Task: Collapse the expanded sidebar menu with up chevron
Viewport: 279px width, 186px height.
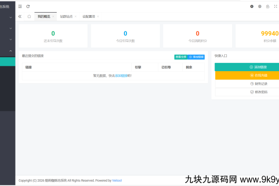Action: [x=11, y=51]
